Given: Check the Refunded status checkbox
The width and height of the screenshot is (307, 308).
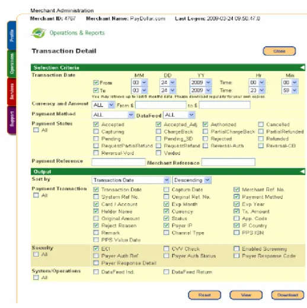Looking at the screenshot, I should tap(261, 139).
